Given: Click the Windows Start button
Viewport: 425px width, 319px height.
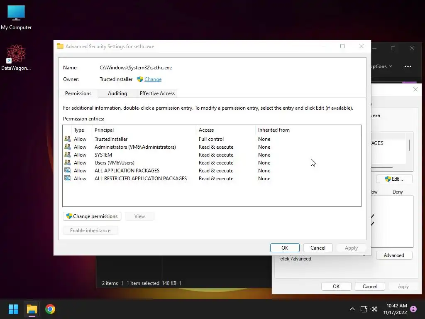Looking at the screenshot, I should pos(13,309).
